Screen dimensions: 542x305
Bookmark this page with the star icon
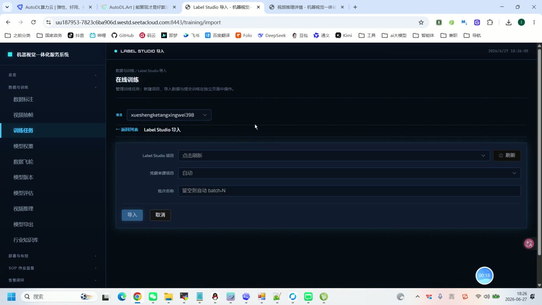421,22
